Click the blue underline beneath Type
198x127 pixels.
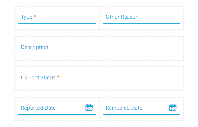coord(57,23)
